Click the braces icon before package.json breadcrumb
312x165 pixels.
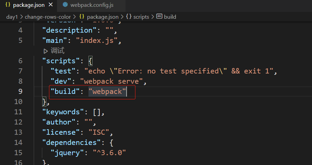click(82, 17)
